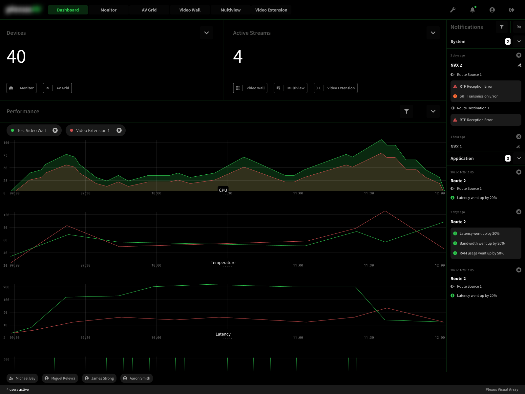Image resolution: width=525 pixels, height=394 pixels.
Task: Click the logout icon in top bar
Action: tap(512, 10)
